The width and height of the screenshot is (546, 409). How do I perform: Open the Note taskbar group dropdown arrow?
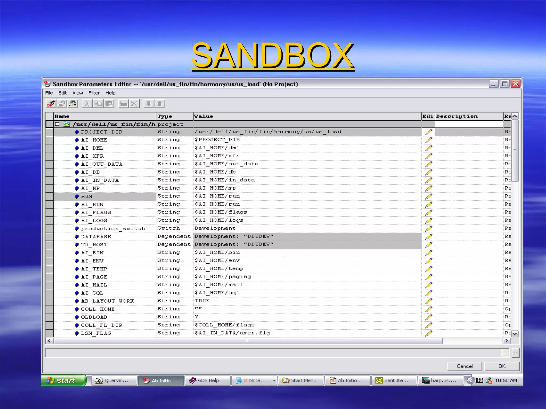tap(274, 381)
